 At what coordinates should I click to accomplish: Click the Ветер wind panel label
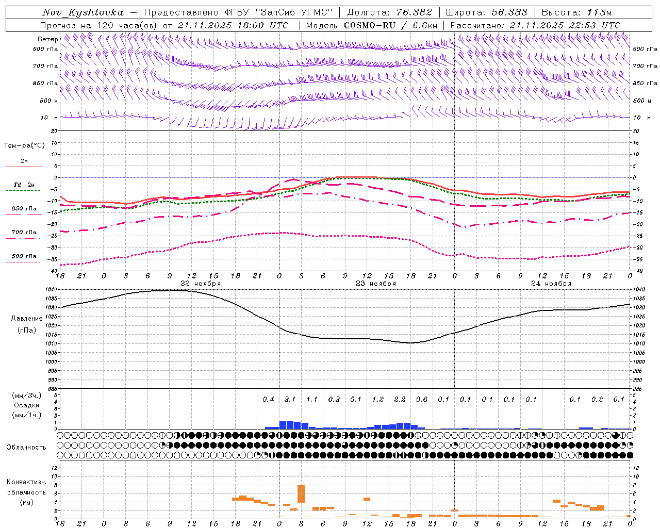point(47,39)
